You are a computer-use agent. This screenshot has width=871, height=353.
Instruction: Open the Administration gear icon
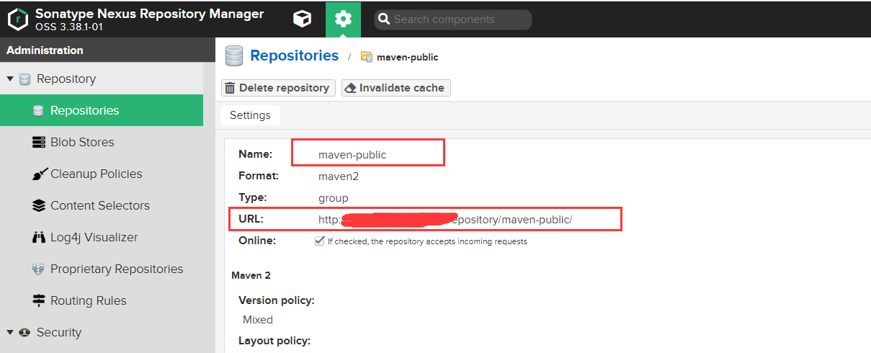tap(344, 19)
